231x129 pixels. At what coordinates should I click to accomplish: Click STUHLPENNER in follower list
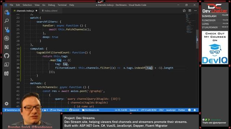tap(210, 28)
